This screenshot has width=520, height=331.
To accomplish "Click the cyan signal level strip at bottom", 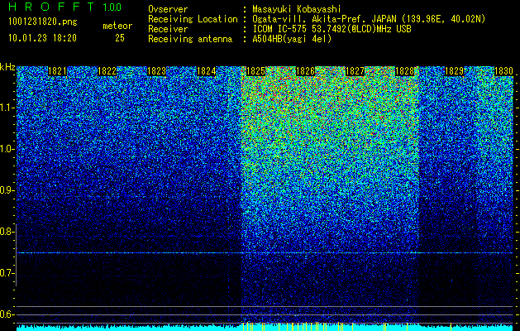I will 265,328.
